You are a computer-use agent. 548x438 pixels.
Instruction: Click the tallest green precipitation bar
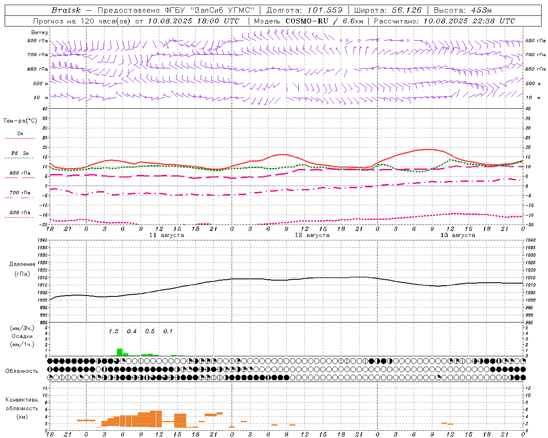point(120,352)
